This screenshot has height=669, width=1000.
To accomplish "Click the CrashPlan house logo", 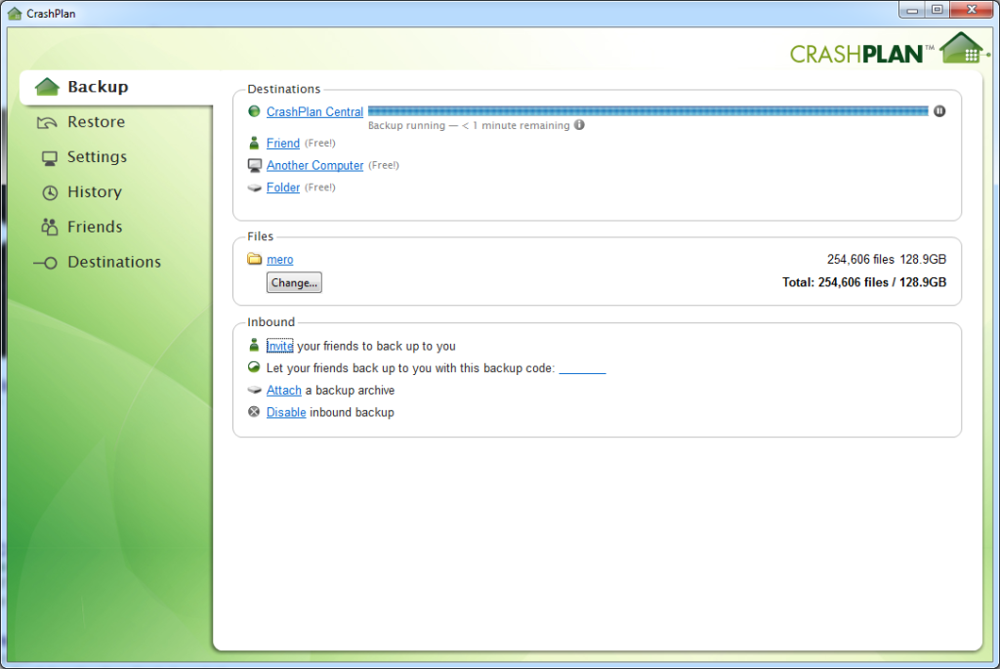I will [962, 49].
